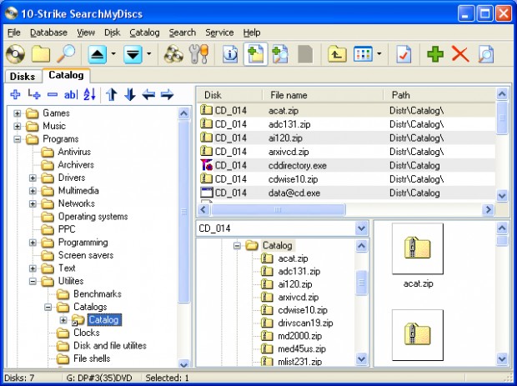The height and width of the screenshot is (386, 517).
Task: Click the document preview magnifier icon
Action: point(486,54)
